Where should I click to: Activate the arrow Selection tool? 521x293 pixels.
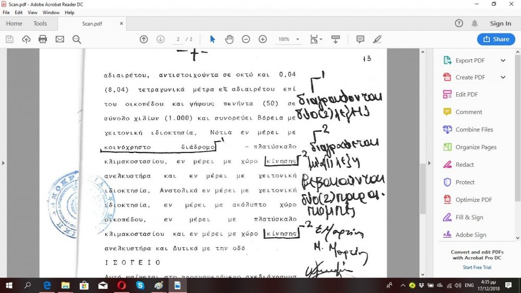(212, 39)
